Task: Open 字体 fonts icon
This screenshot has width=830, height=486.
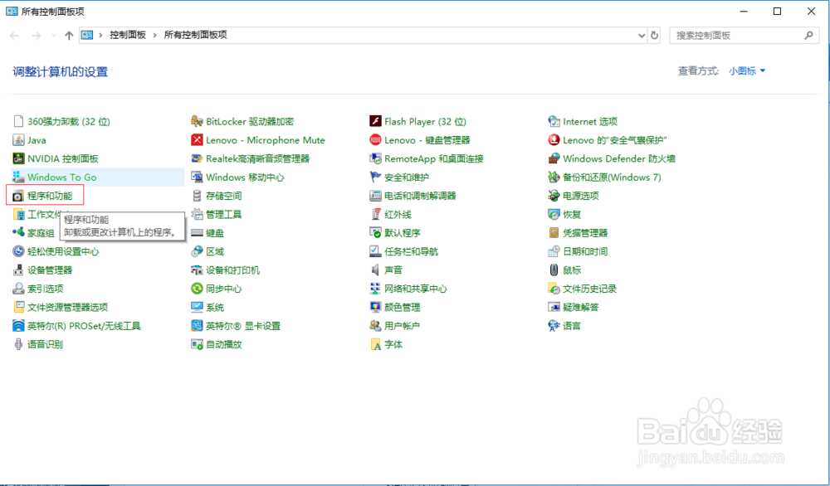Action: tap(375, 344)
